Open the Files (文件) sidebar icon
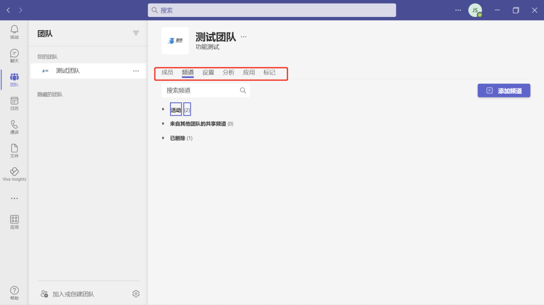 [x=14, y=151]
